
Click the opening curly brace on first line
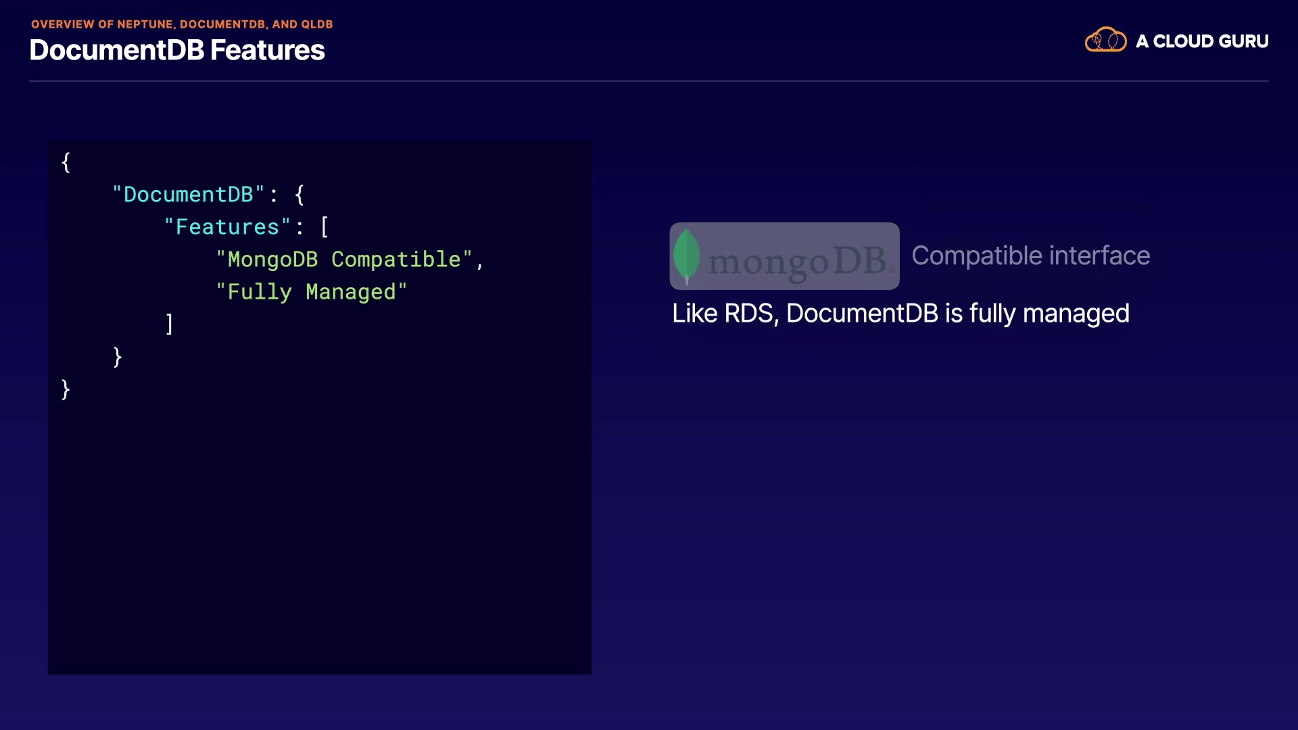(66, 162)
